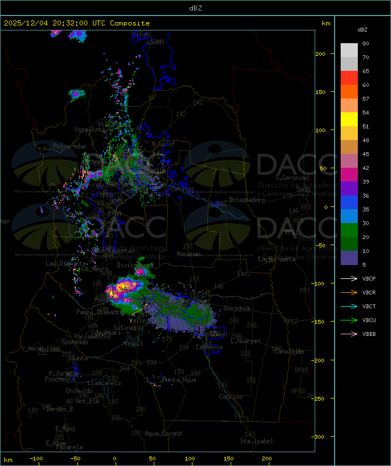Image resolution: width=391 pixels, height=466 pixels.
Task: Click the -100 horizontal axis tick label
Action: click(36, 459)
